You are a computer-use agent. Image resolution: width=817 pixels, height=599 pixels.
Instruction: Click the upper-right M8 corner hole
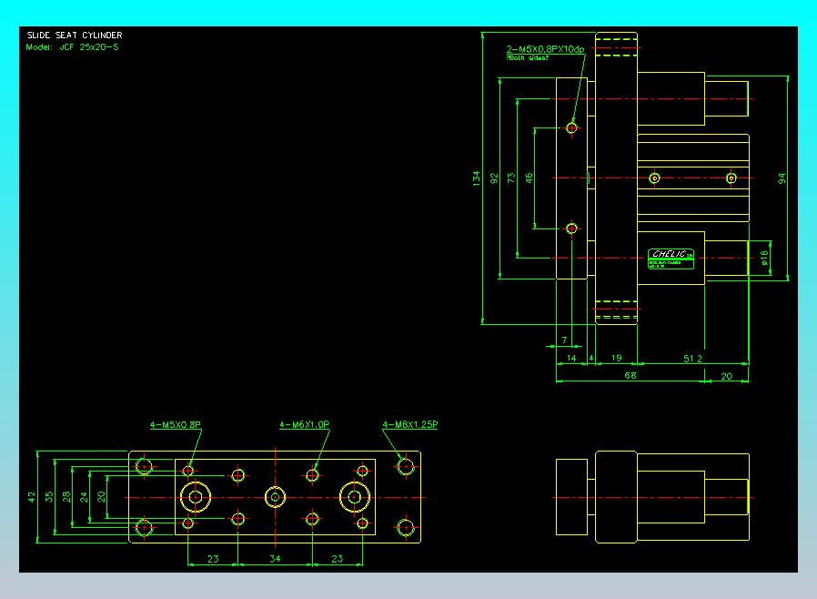tap(406, 467)
